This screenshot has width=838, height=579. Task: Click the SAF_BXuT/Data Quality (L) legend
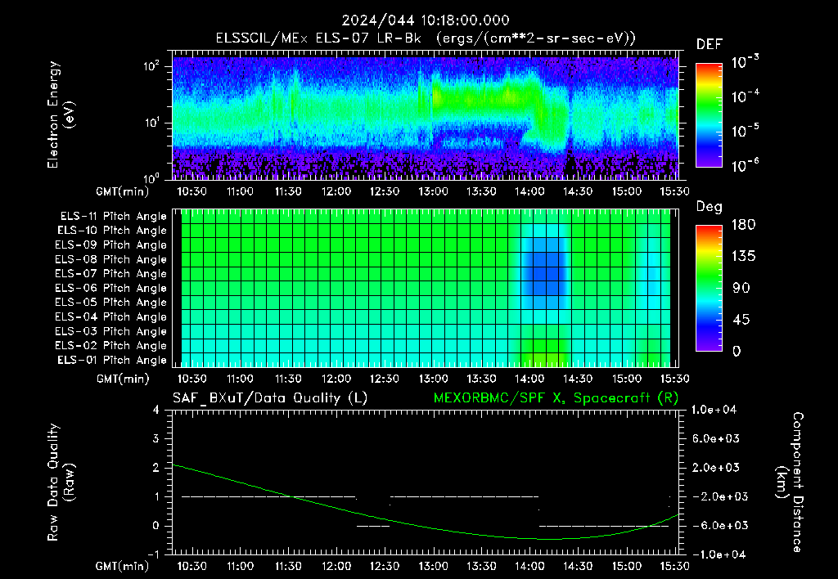click(x=270, y=398)
